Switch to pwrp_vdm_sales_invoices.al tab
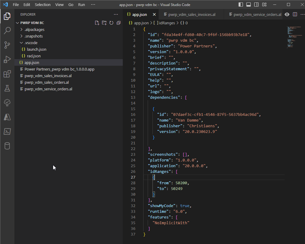 (x=192, y=14)
